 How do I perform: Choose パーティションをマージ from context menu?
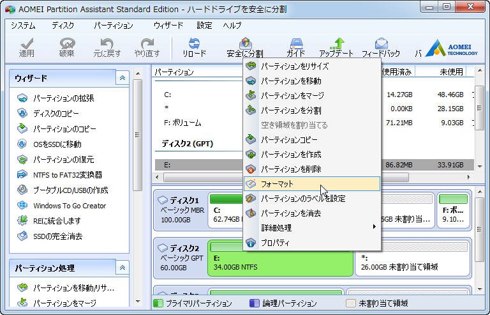click(x=312, y=96)
